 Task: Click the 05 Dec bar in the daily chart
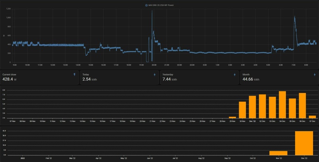point(292,108)
